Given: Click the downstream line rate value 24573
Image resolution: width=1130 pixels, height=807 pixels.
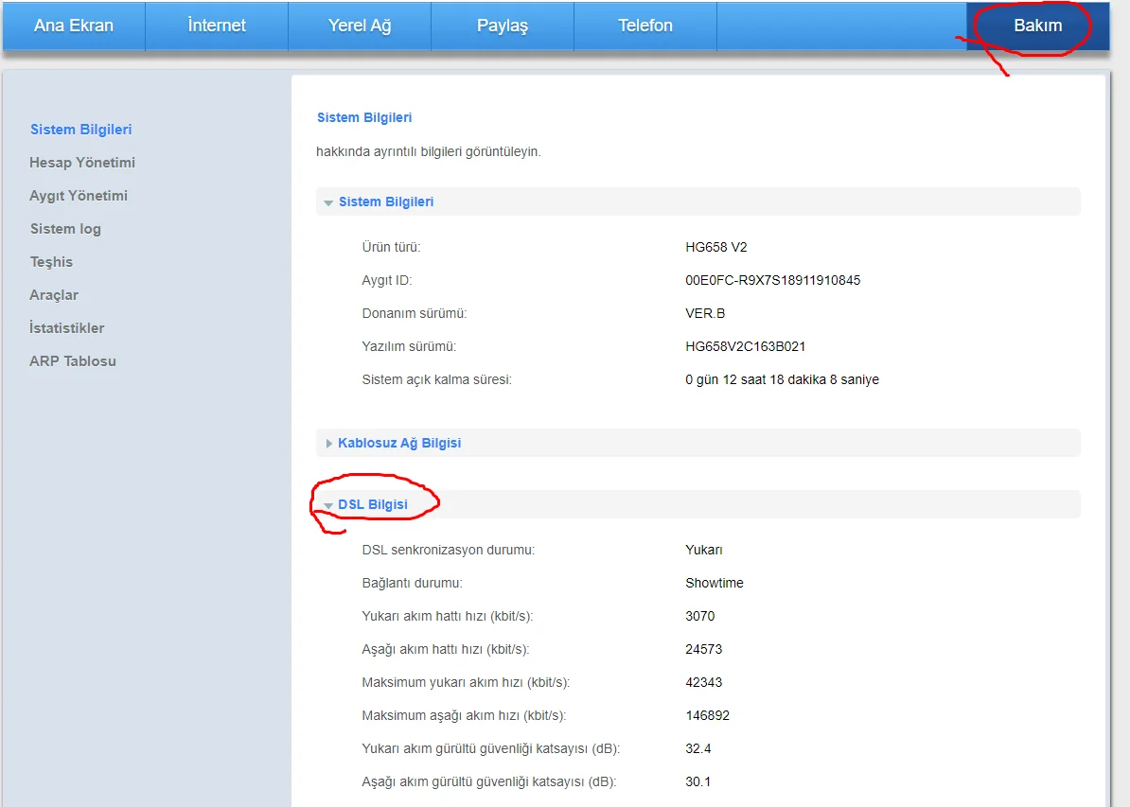Looking at the screenshot, I should pos(703,649).
